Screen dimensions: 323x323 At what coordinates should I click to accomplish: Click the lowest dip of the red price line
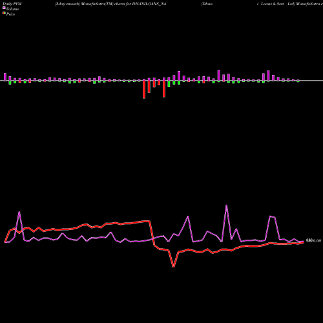point(173,267)
